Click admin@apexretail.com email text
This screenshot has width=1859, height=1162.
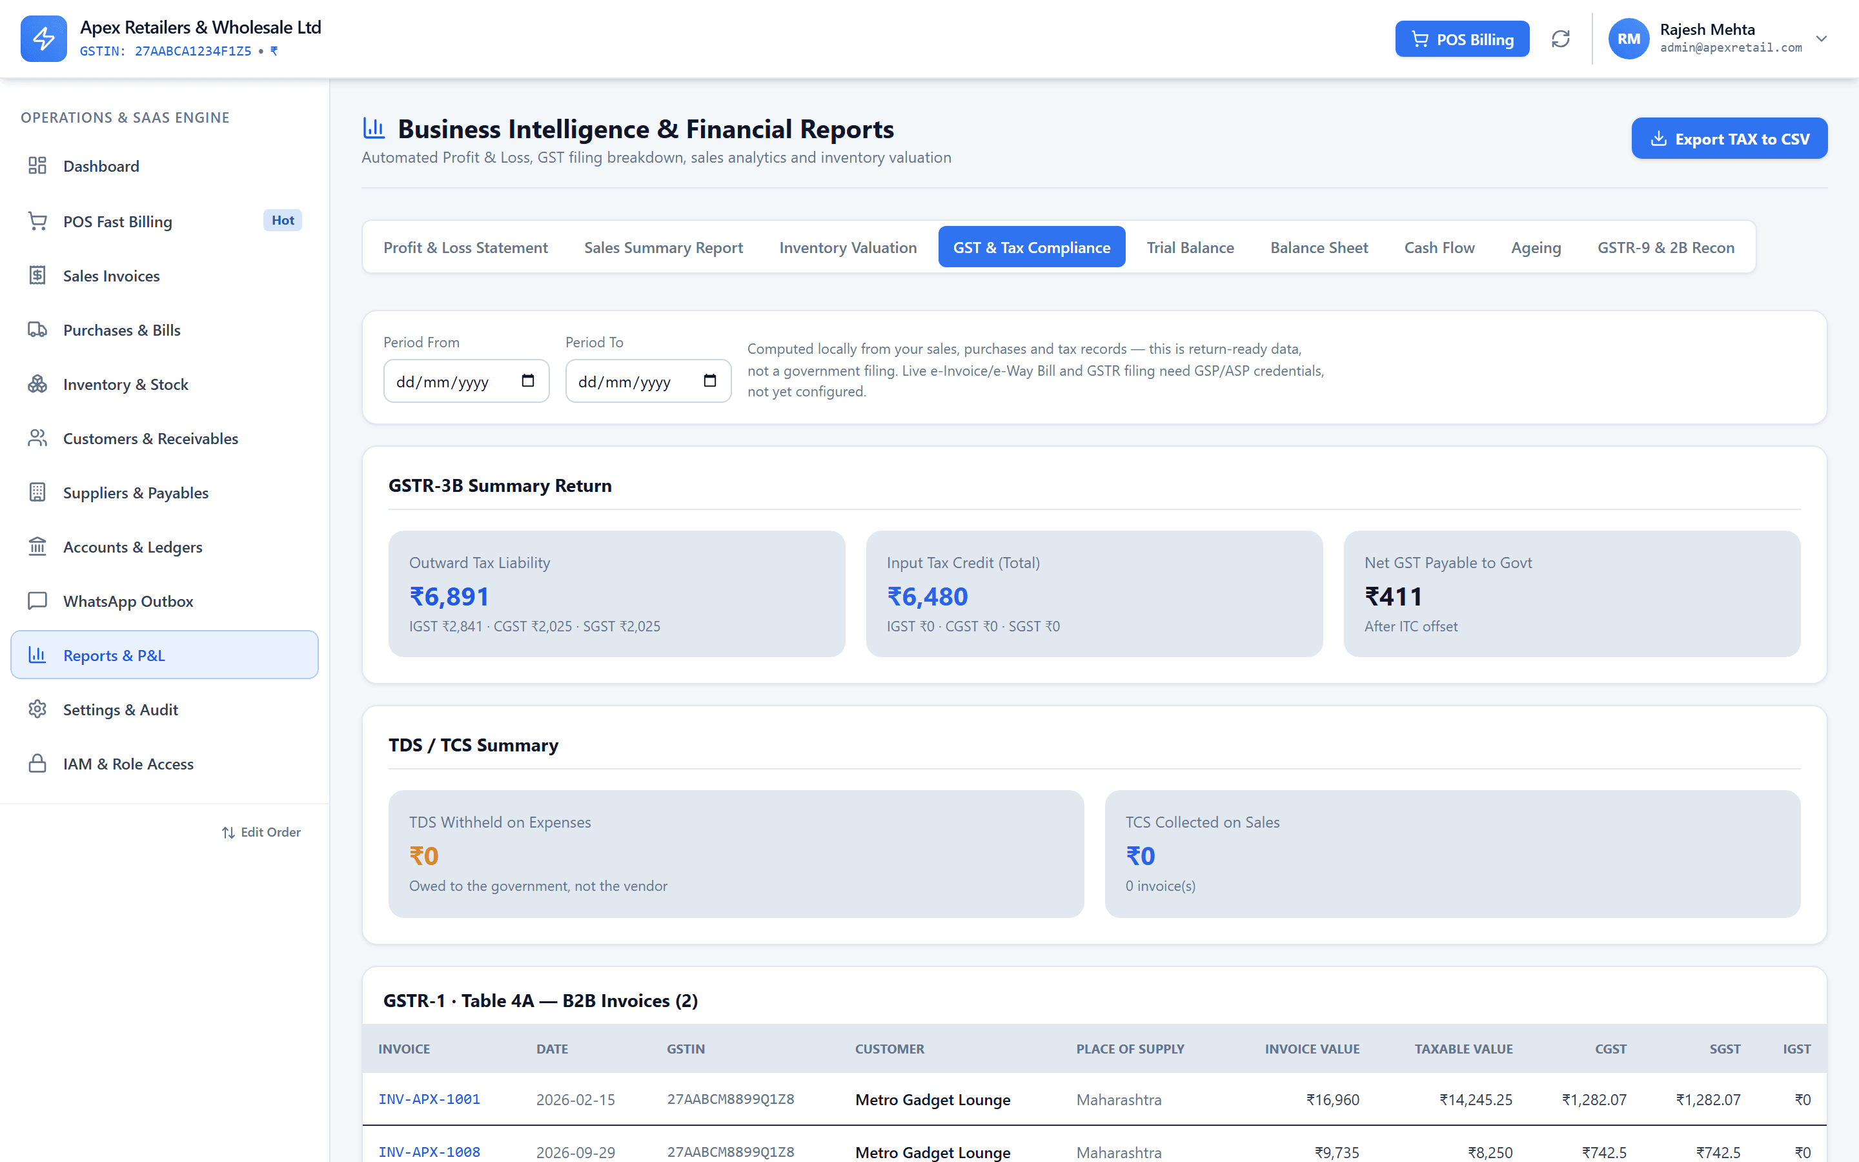pos(1731,48)
